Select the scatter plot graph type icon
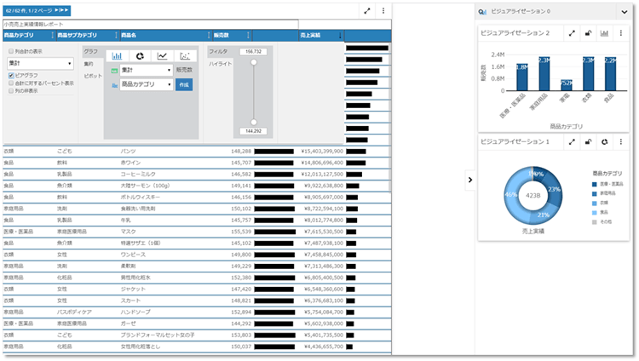The width and height of the screenshot is (639, 361). tap(184, 55)
